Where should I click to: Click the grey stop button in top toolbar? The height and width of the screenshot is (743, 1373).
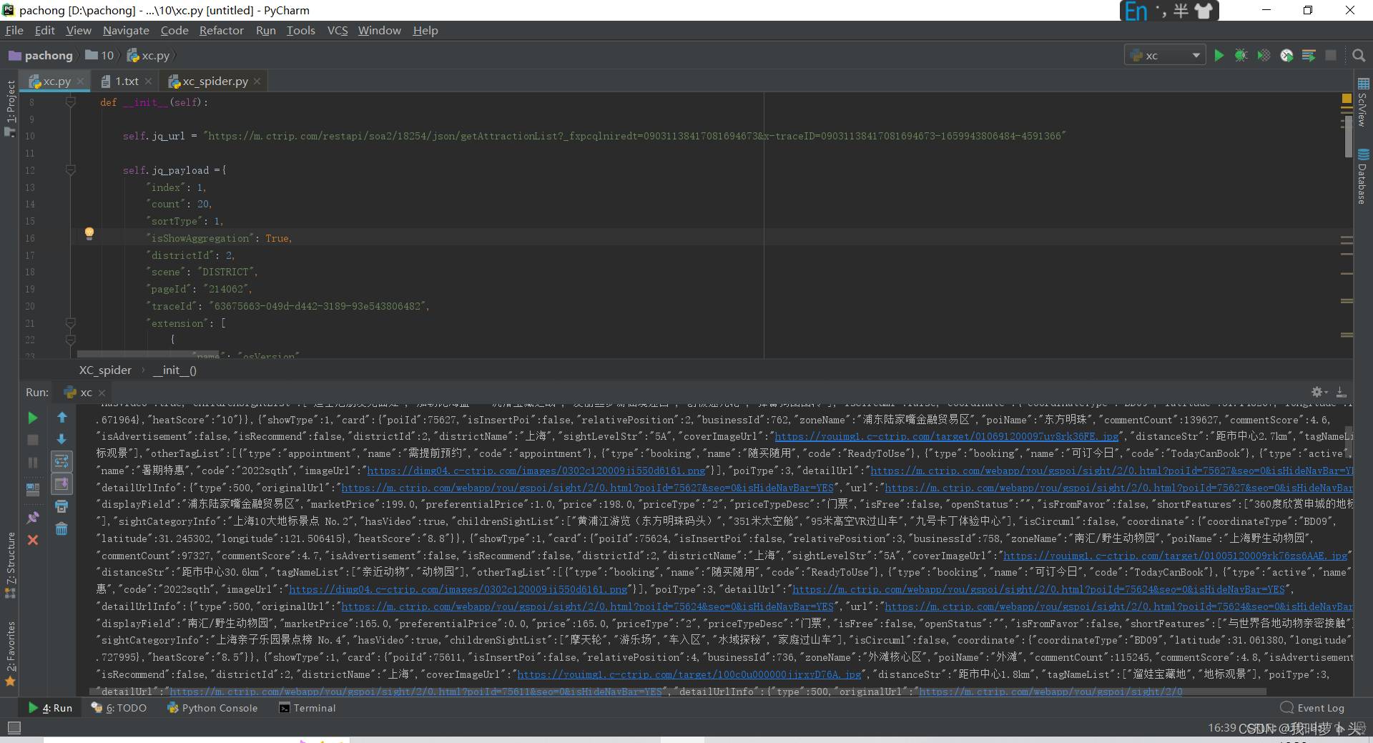coord(1330,55)
